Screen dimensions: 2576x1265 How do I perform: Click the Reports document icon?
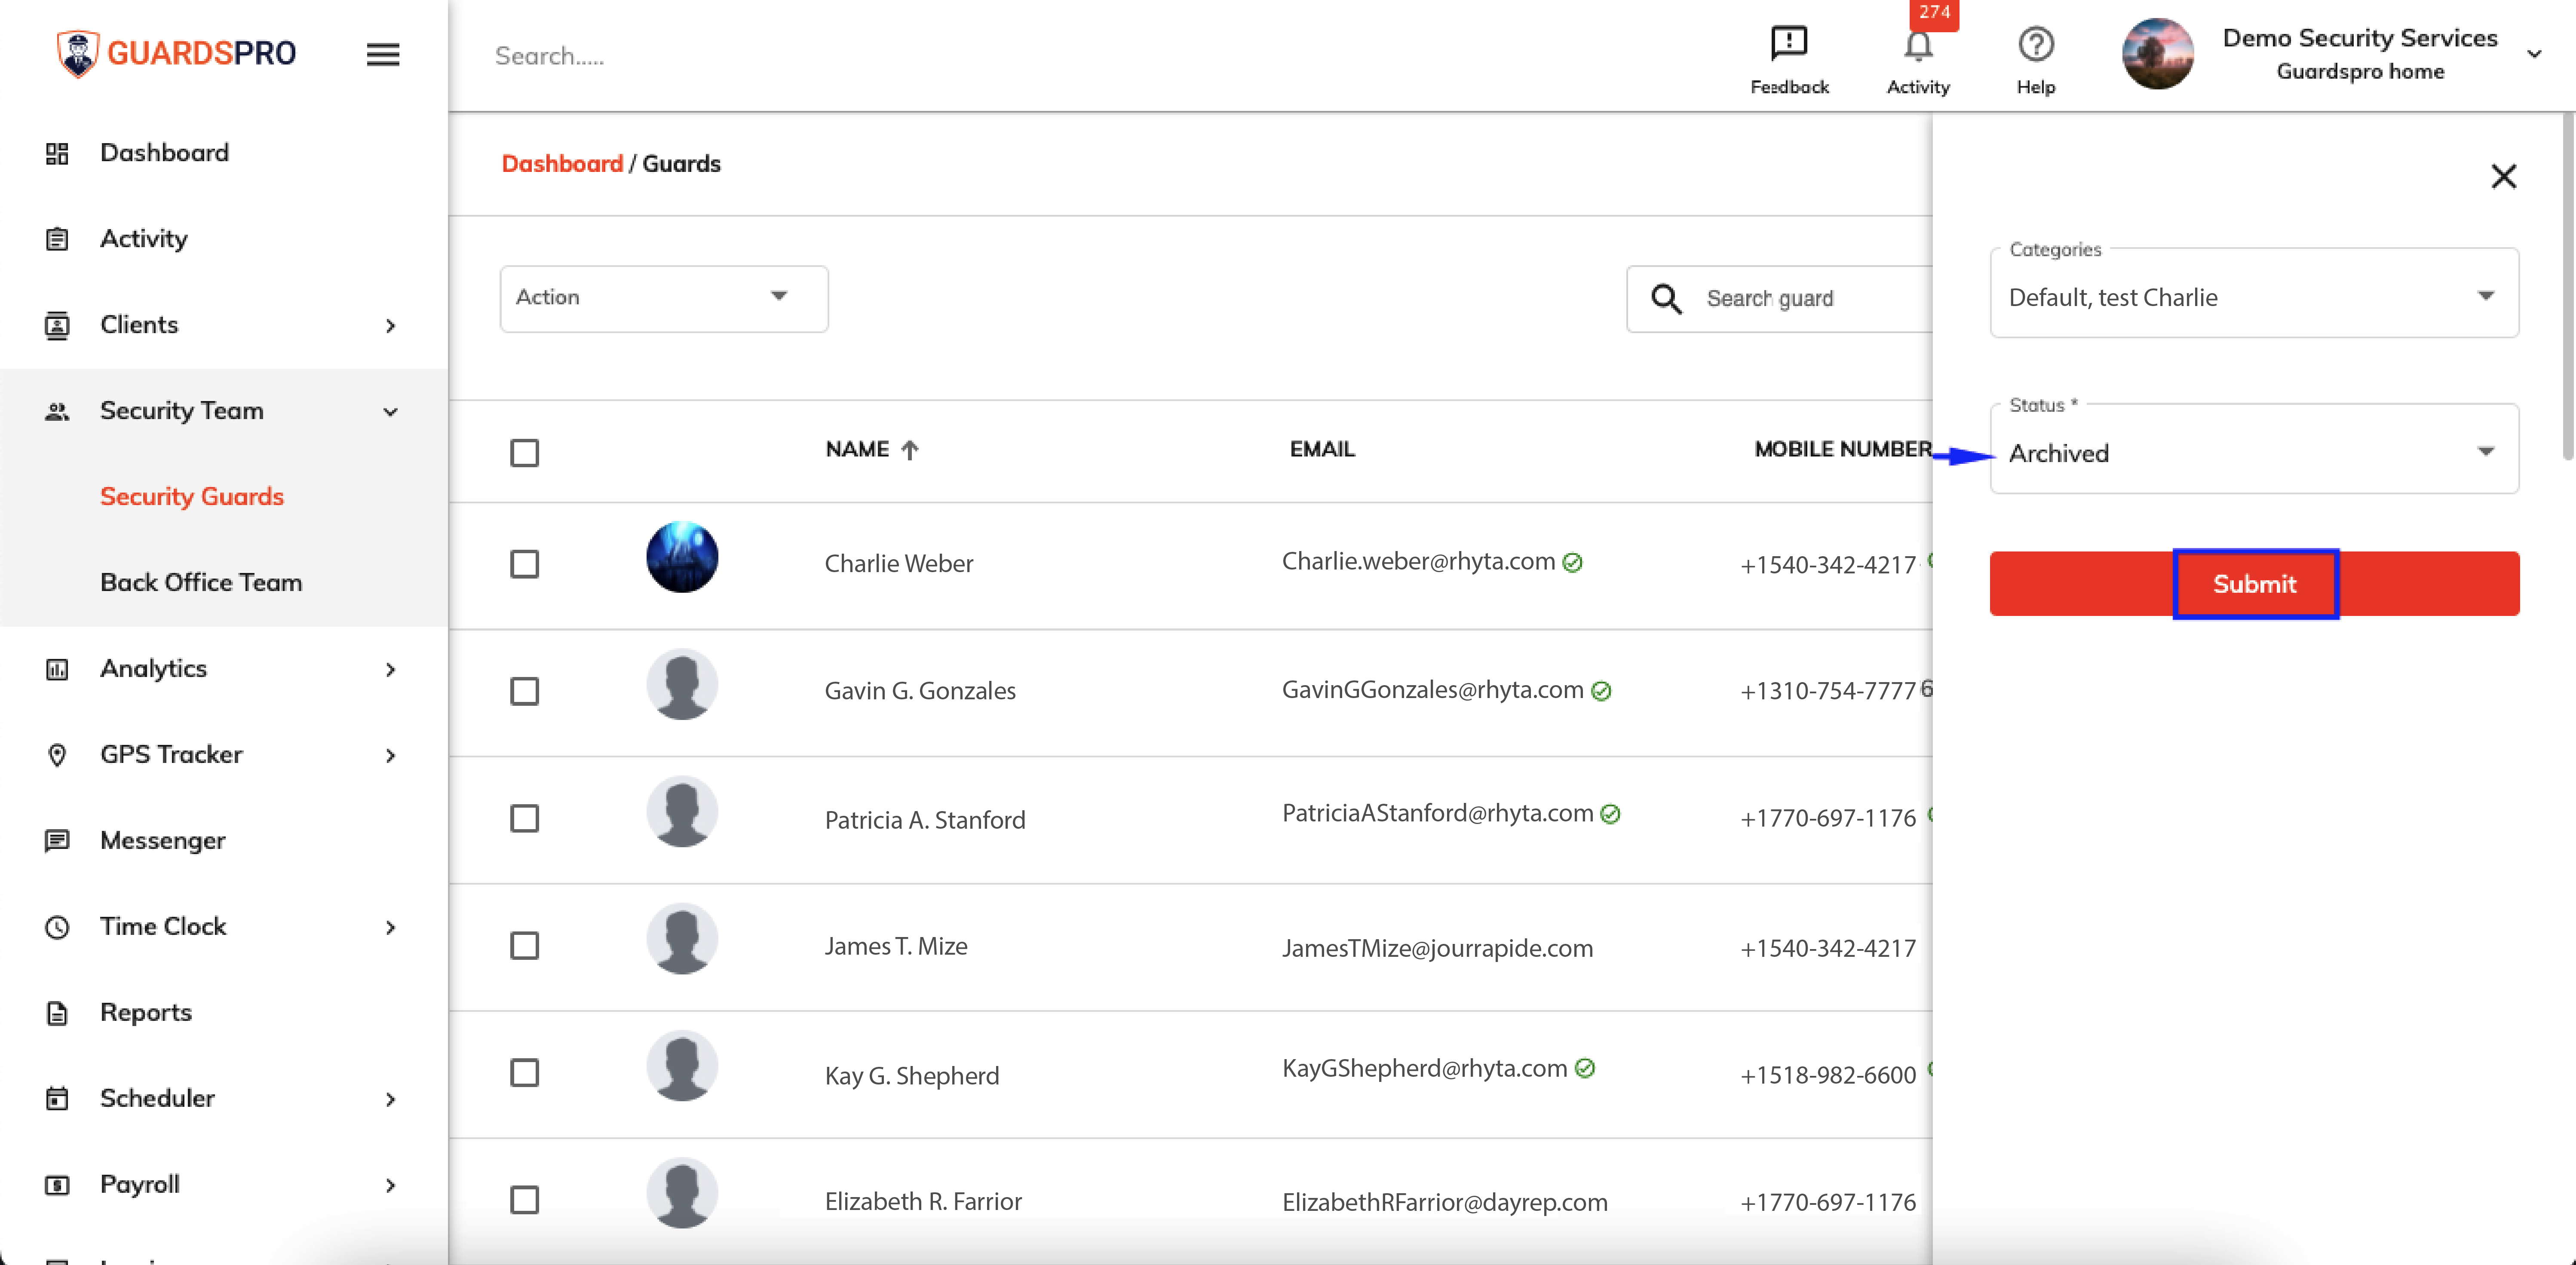(x=57, y=1013)
